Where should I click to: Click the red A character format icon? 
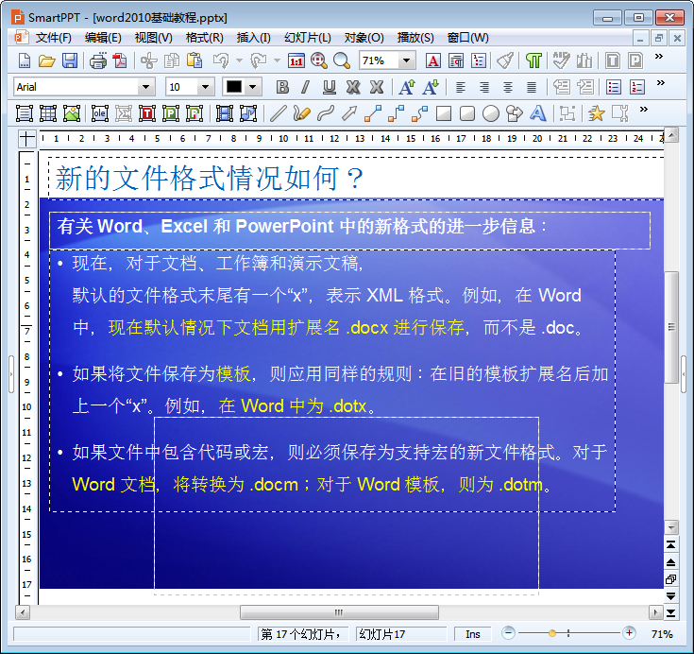pos(432,60)
